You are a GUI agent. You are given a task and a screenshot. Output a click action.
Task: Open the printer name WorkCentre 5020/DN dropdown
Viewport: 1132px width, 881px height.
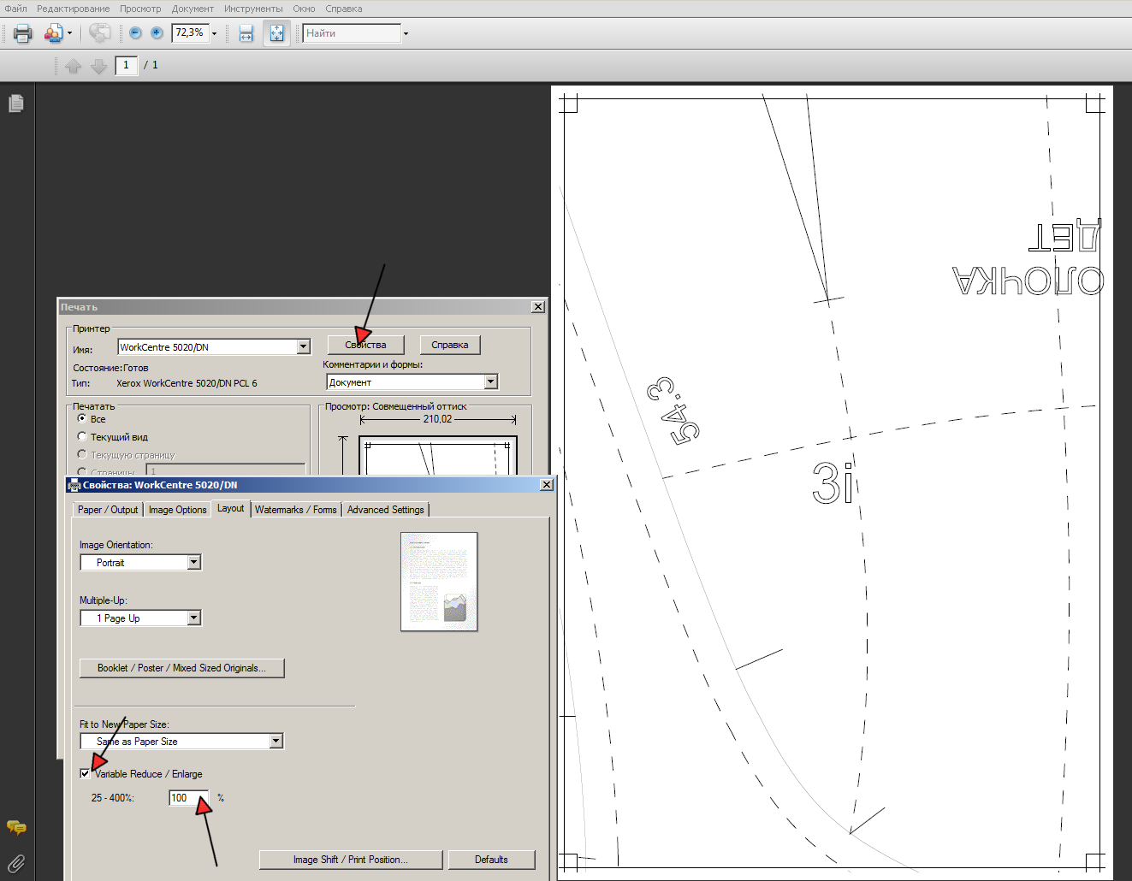tap(303, 346)
